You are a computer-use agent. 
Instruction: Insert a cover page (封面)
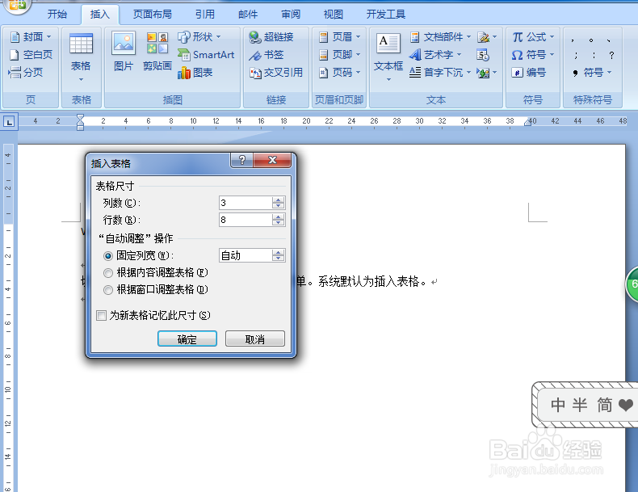click(31, 37)
